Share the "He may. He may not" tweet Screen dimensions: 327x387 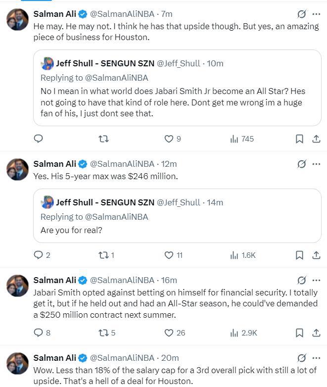pyautogui.click(x=316, y=139)
